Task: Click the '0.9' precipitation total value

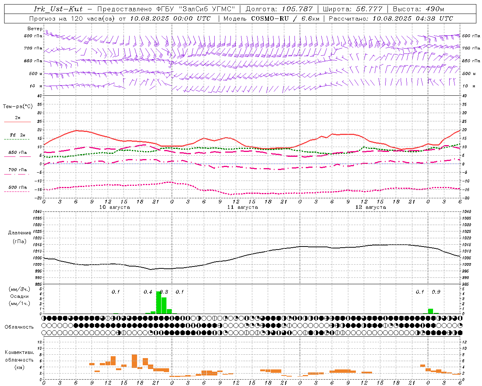Action: tap(436, 292)
